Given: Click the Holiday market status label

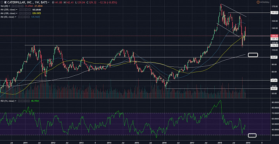Looking at the screenshot, I should (266, 2).
